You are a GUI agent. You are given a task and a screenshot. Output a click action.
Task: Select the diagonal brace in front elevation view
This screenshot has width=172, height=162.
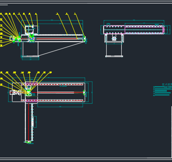coord(61,49)
